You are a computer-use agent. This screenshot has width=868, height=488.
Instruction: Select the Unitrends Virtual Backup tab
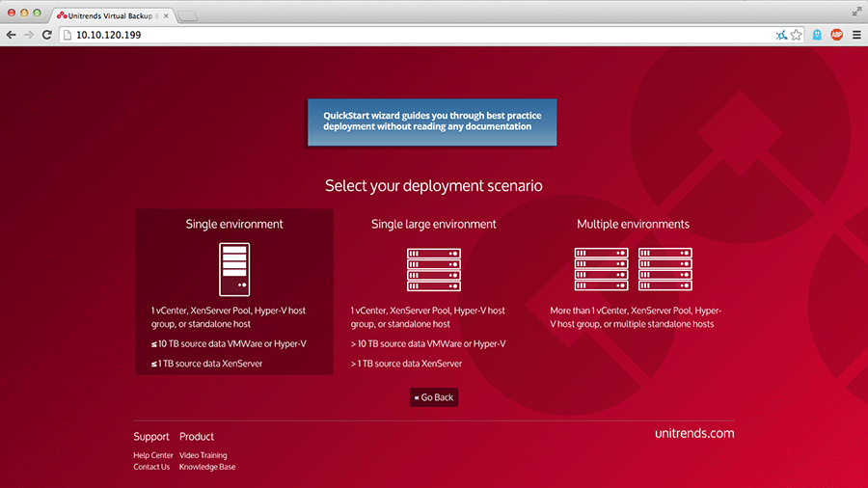click(114, 15)
